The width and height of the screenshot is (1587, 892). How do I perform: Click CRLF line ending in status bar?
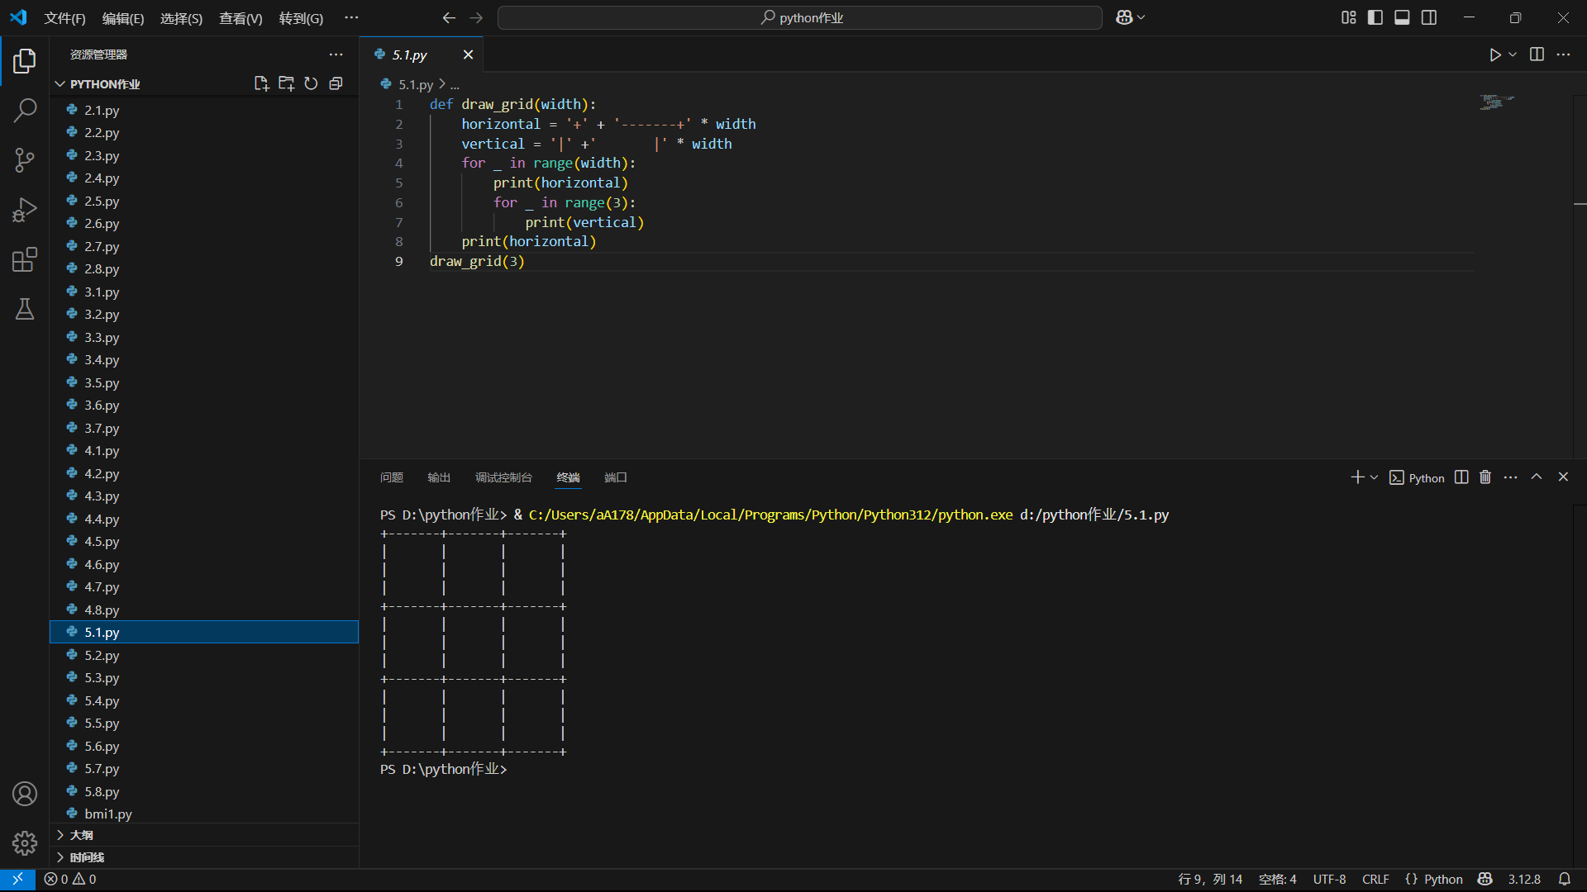(x=1375, y=879)
